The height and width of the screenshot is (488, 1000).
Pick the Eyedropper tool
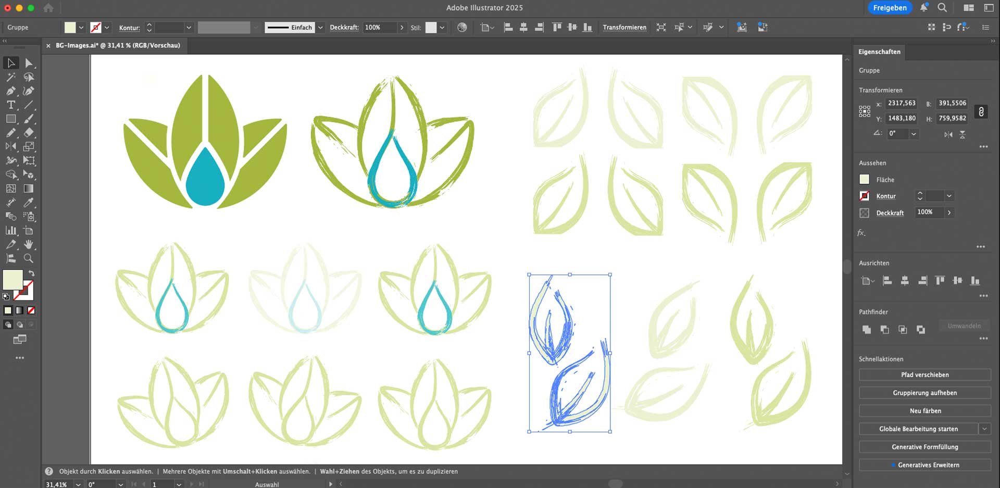pyautogui.click(x=29, y=203)
